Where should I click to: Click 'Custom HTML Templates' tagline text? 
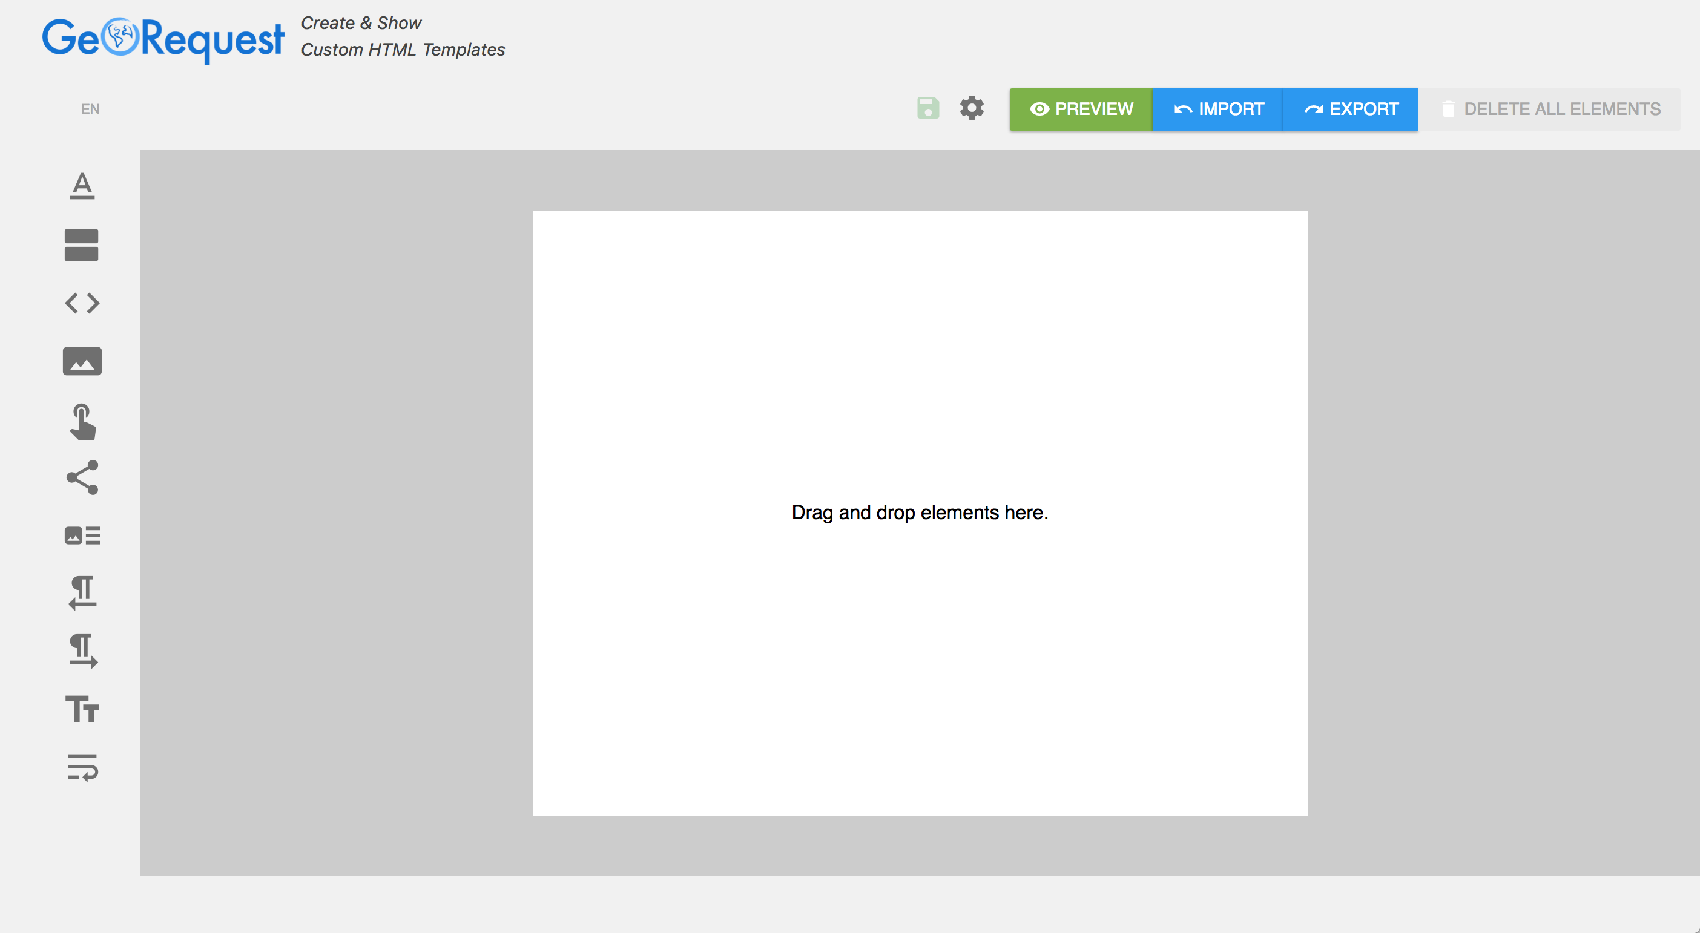coord(403,50)
